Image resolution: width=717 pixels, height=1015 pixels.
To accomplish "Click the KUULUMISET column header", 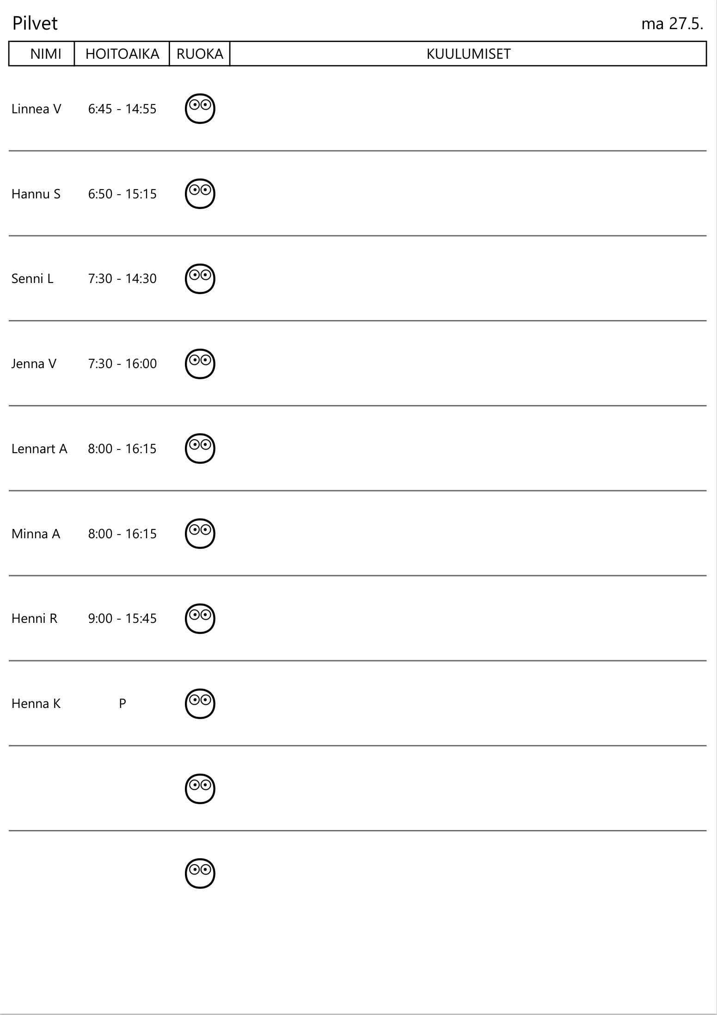I will tap(468, 54).
